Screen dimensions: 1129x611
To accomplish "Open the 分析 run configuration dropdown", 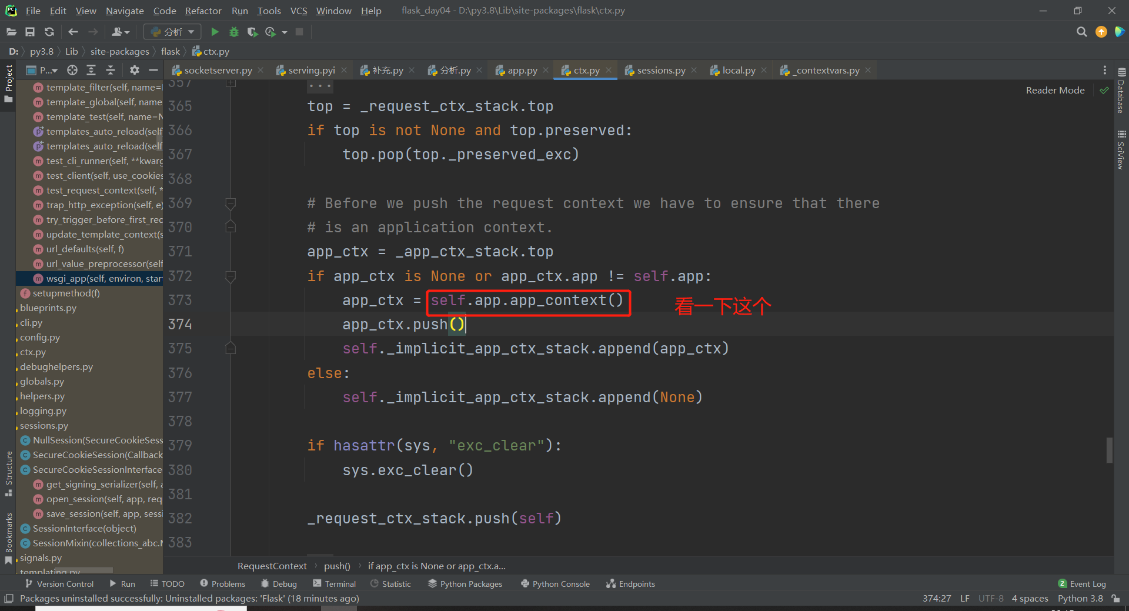I will [x=173, y=32].
